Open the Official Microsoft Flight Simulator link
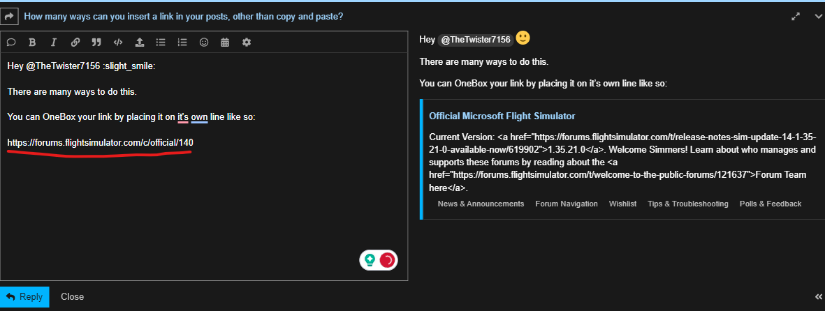Image resolution: width=825 pixels, height=311 pixels. point(502,116)
